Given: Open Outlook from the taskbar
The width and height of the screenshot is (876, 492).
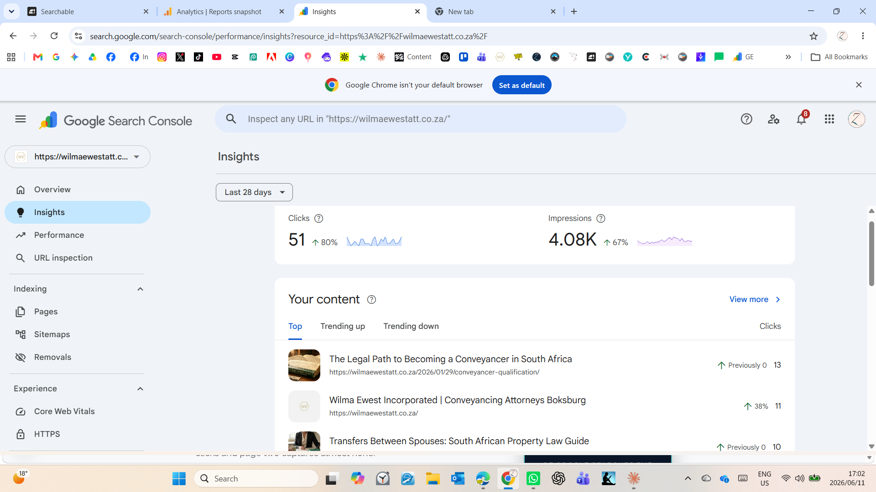Looking at the screenshot, I should (x=458, y=478).
